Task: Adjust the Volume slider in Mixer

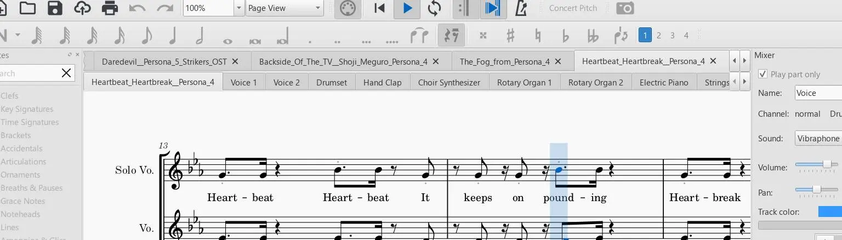Action: tap(817, 164)
